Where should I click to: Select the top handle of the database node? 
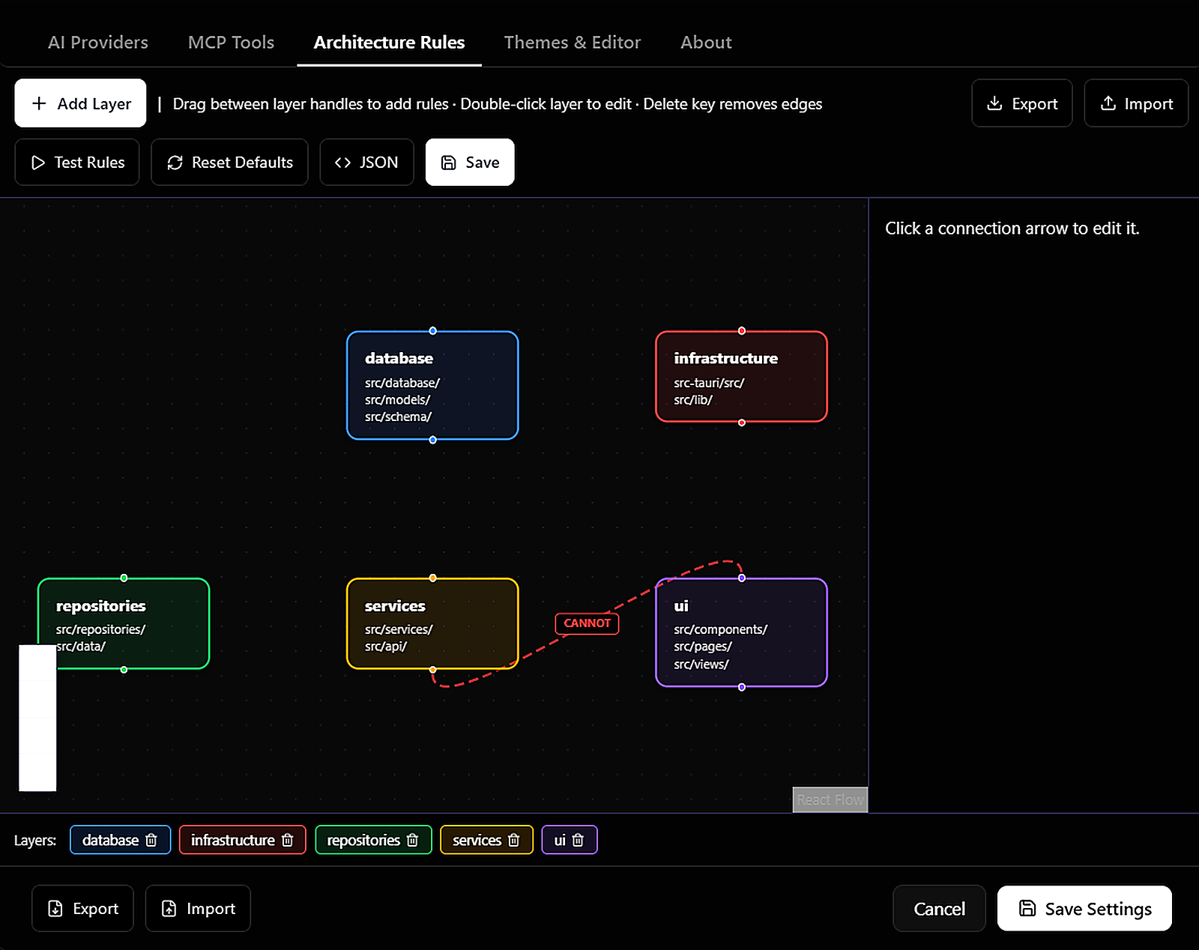click(432, 330)
